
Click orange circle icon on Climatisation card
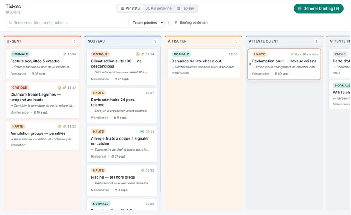138,54
